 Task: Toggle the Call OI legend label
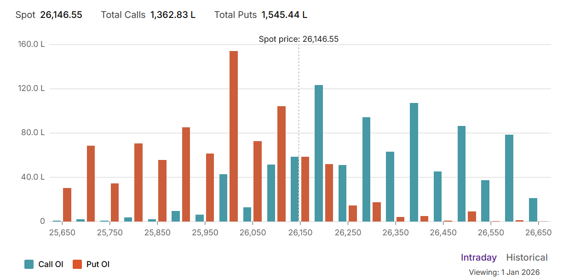(51, 264)
